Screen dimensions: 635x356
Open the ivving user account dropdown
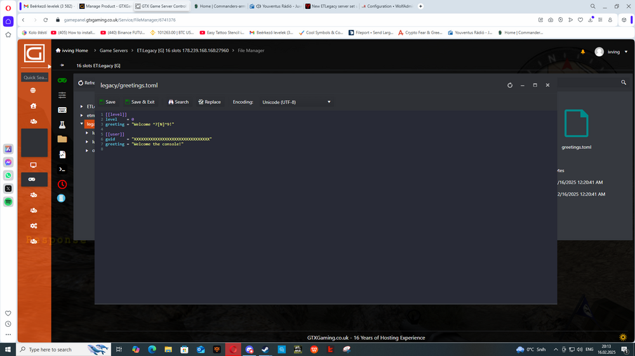(611, 52)
